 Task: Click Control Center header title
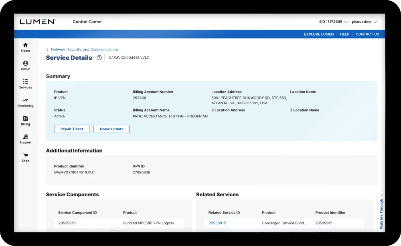(87, 22)
